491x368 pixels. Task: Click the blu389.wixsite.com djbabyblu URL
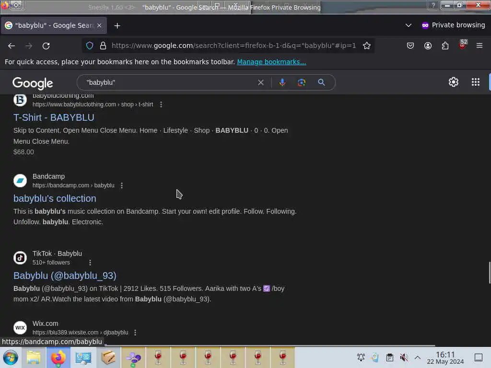click(x=81, y=333)
